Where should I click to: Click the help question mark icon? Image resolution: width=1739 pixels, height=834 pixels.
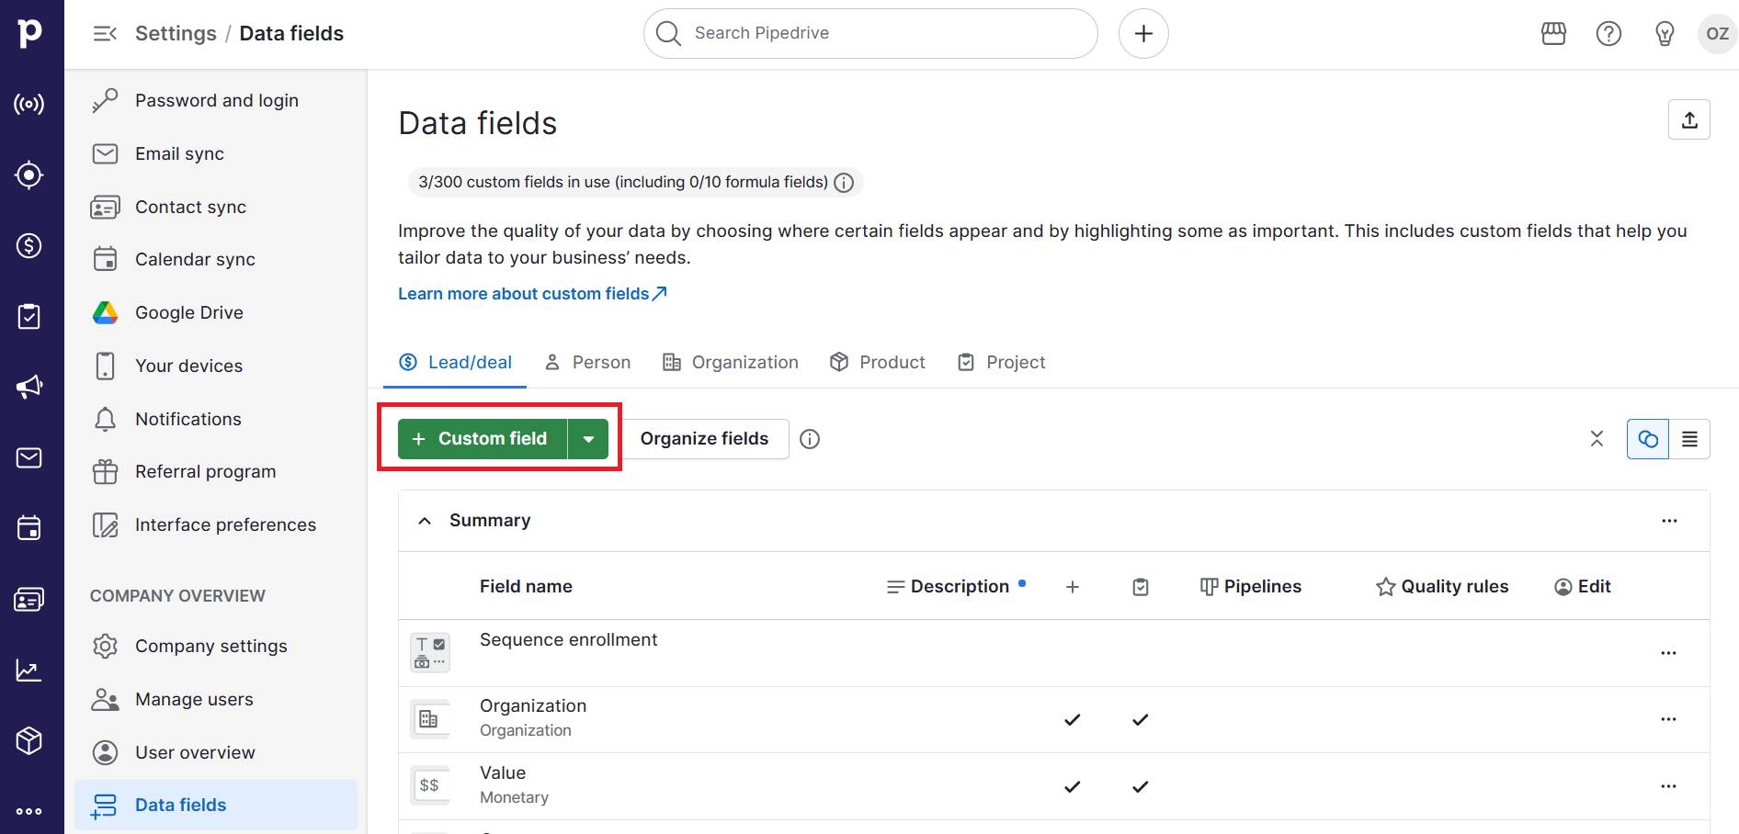pos(1608,33)
